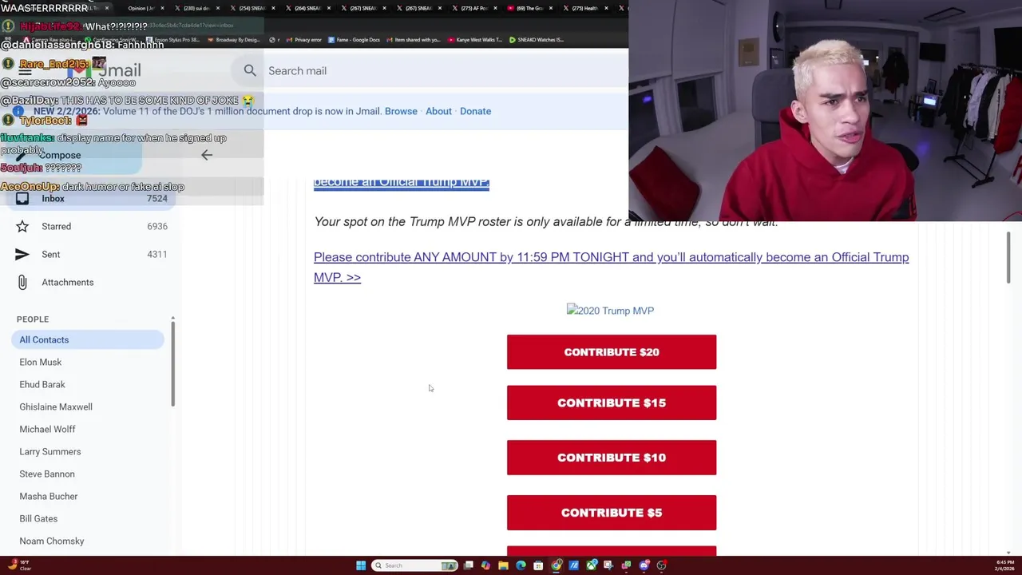1022x575 pixels.
Task: Open the 'Broadway By Design' bookmark
Action: [x=235, y=40]
